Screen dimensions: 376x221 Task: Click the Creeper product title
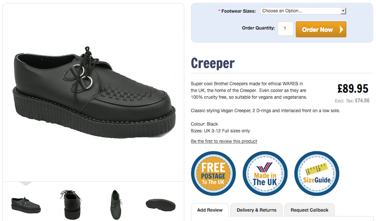[213, 64]
